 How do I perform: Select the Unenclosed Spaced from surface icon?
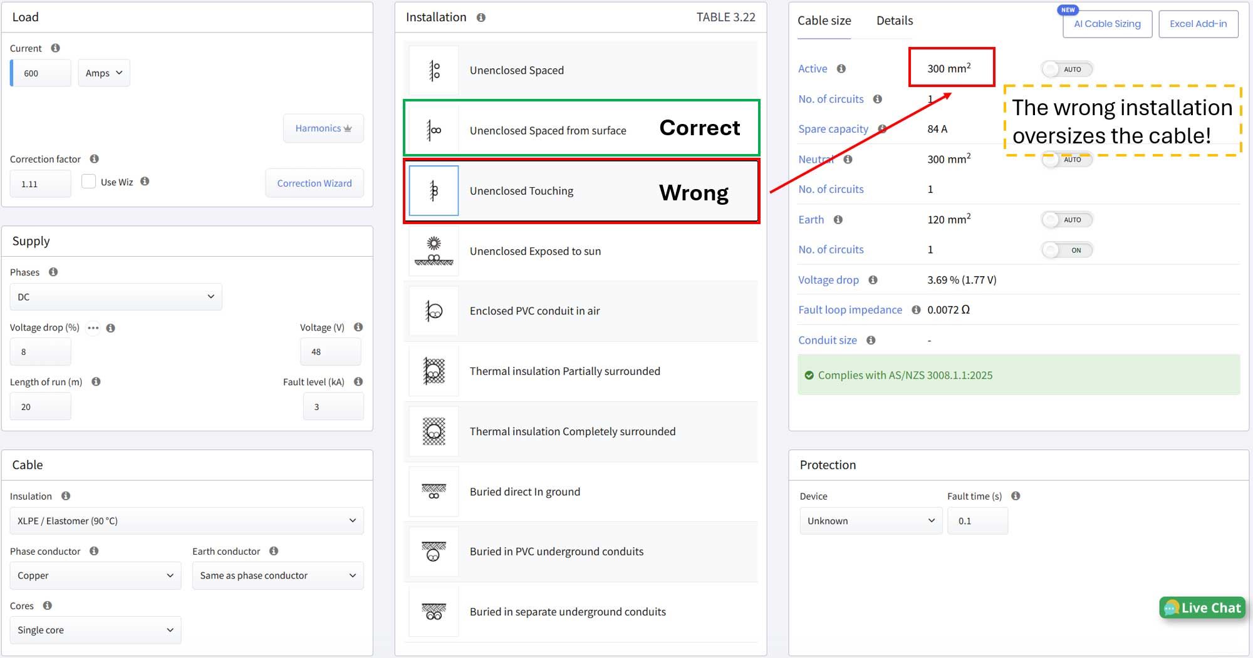pyautogui.click(x=434, y=130)
